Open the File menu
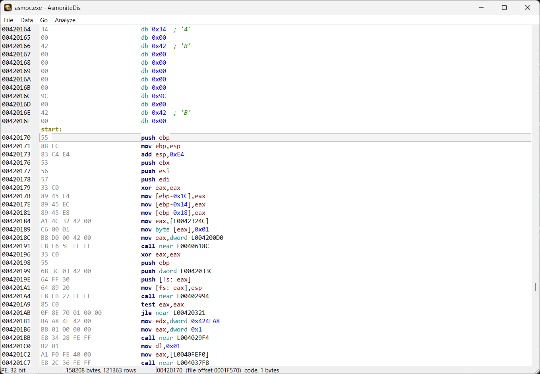 8,20
